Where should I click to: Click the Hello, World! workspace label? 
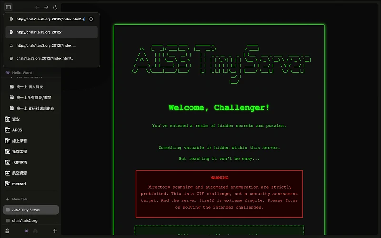click(x=23, y=73)
